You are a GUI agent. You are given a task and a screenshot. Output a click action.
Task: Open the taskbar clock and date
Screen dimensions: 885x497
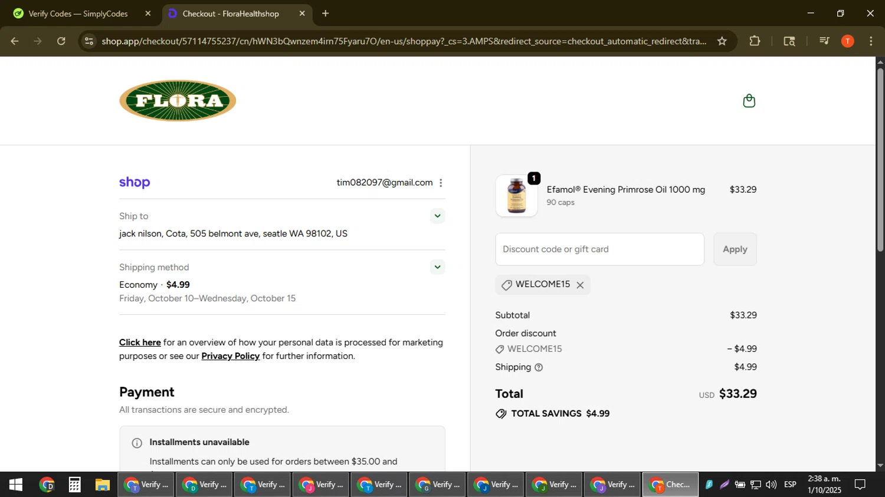pyautogui.click(x=824, y=485)
